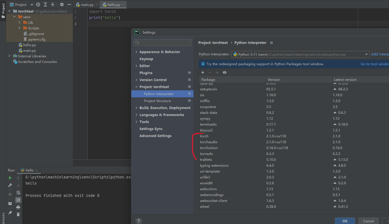Viewport: 389px width, 224px height.
Task: Expand Appearance & Behavior settings
Action: pyautogui.click(x=136, y=52)
